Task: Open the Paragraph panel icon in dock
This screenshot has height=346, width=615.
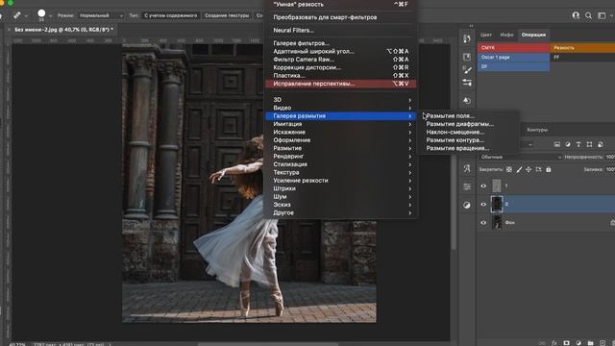Action: click(x=467, y=186)
